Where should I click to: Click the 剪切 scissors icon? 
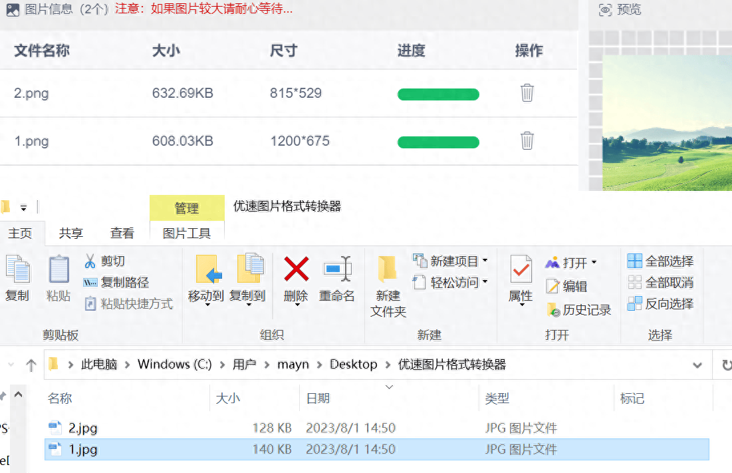click(90, 261)
